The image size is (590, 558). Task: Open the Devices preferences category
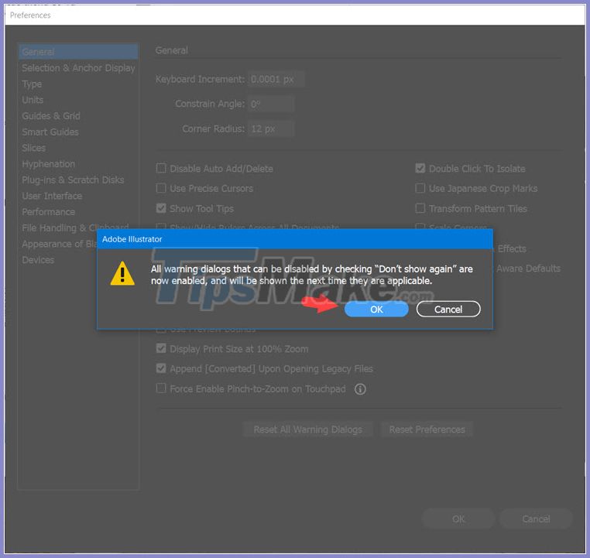coord(38,260)
